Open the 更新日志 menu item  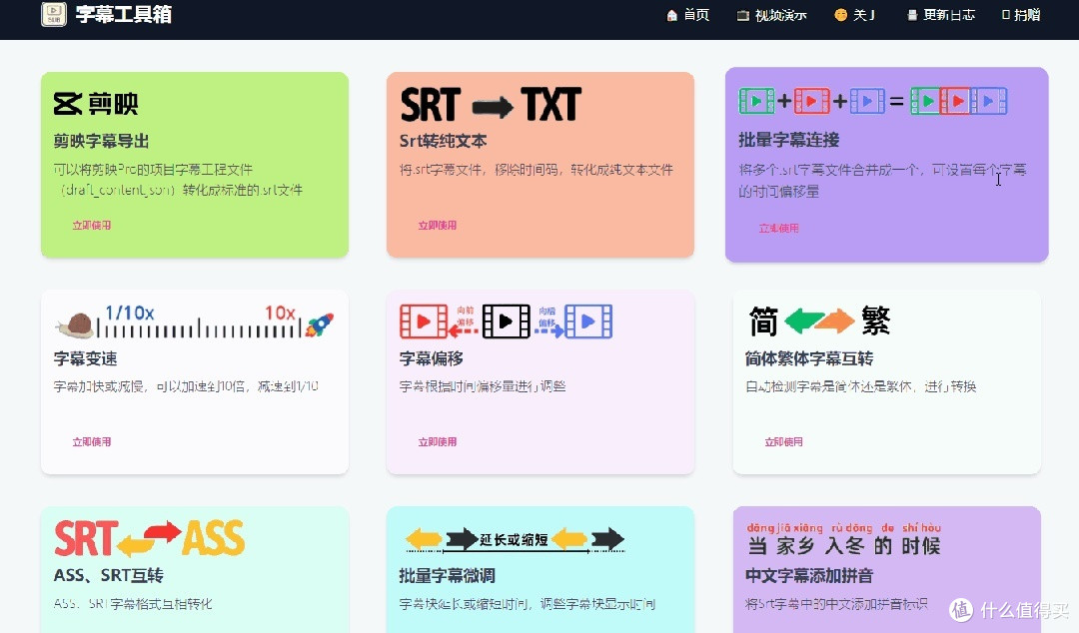(x=941, y=15)
